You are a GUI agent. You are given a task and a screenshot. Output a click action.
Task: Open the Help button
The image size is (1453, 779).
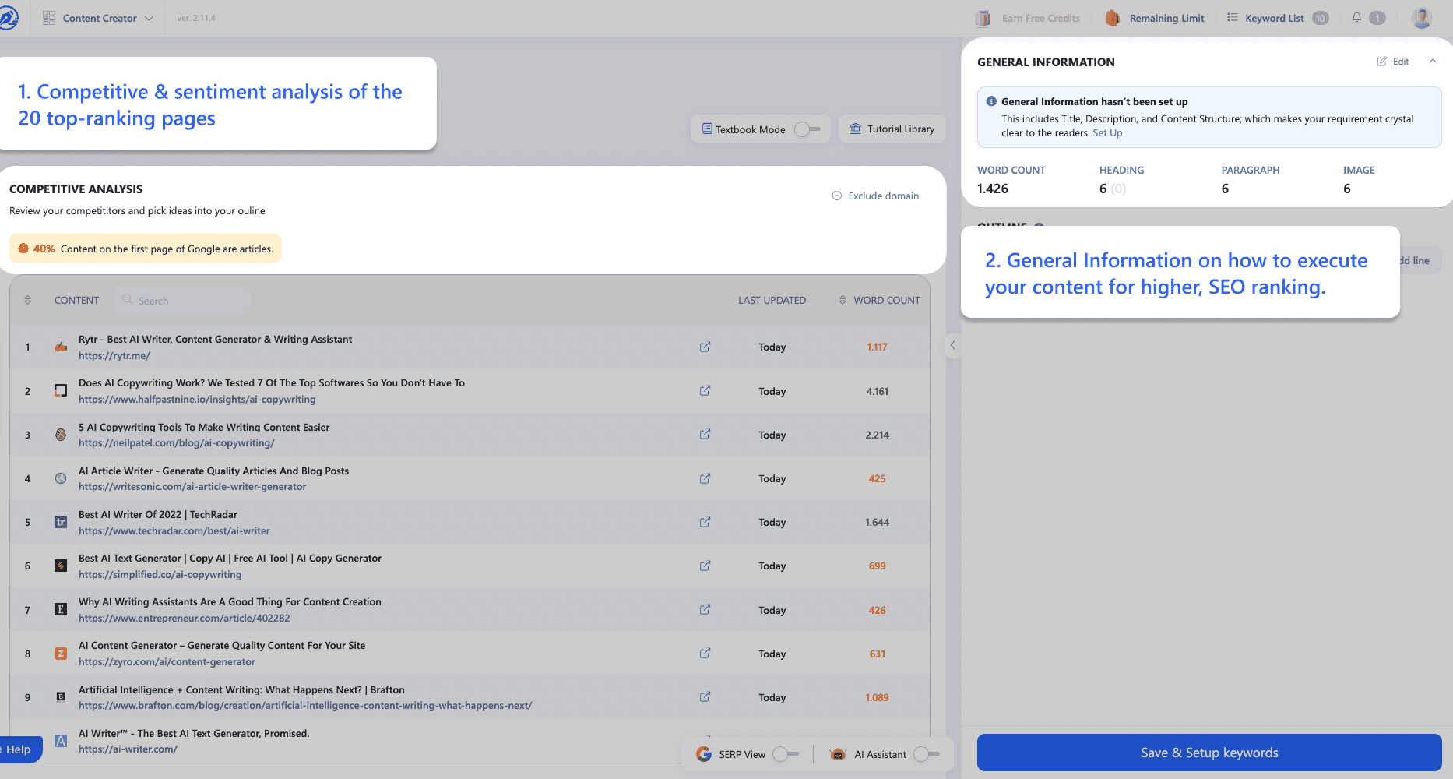(17, 749)
